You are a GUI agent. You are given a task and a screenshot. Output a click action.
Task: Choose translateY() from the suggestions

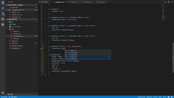(88, 57)
